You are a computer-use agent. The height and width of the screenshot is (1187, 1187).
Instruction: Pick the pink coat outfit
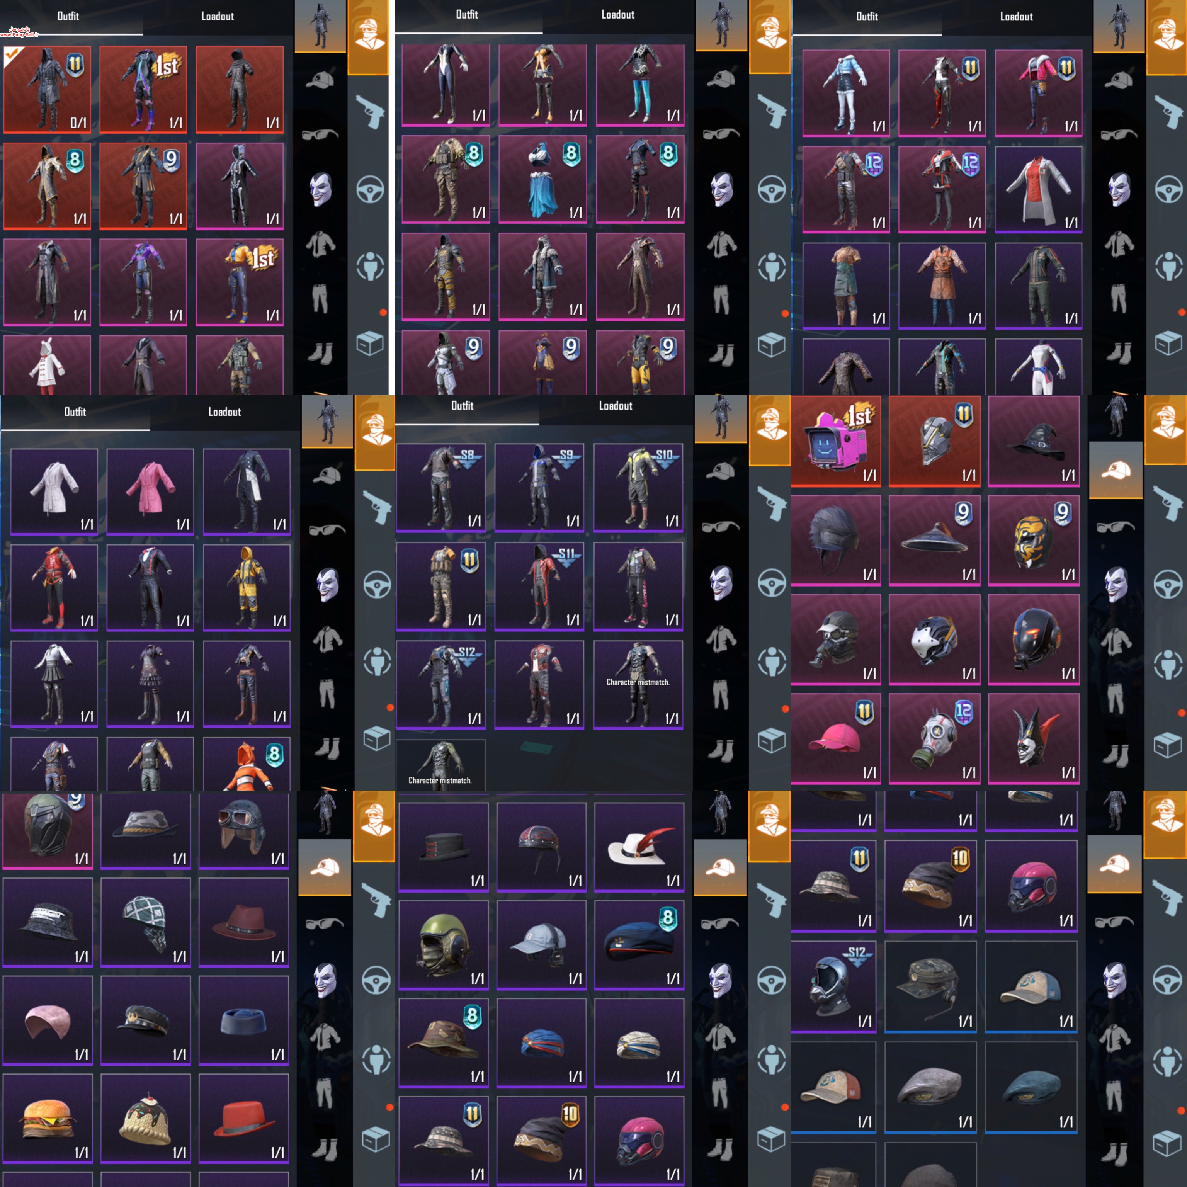(150, 491)
